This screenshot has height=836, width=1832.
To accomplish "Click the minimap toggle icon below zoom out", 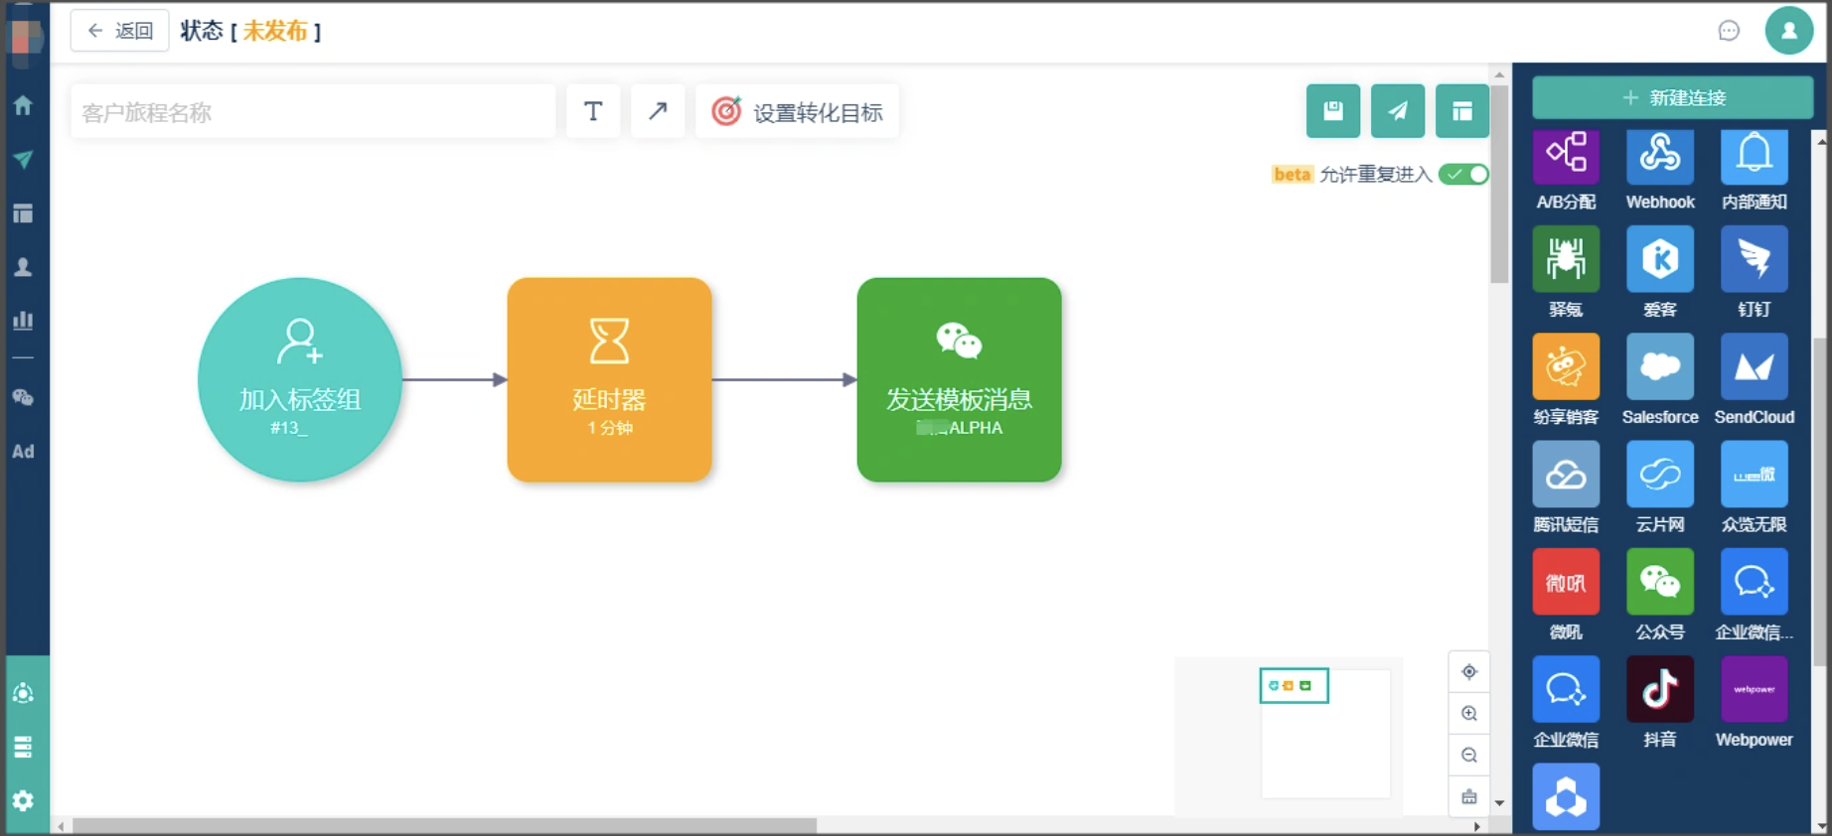I will (1469, 797).
